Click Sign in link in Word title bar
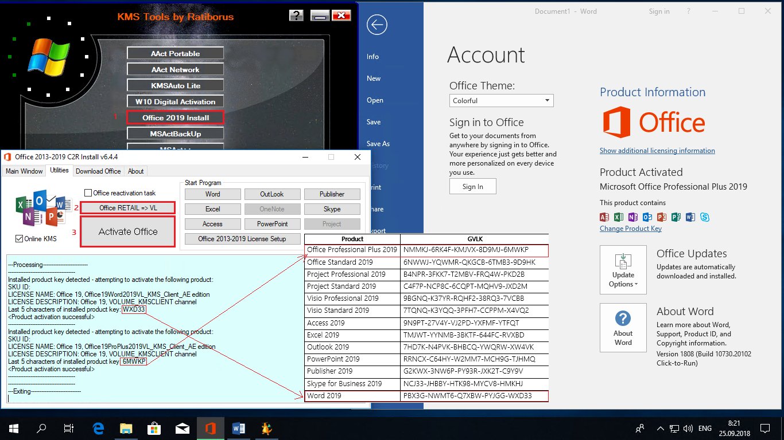The image size is (784, 440). 659,11
